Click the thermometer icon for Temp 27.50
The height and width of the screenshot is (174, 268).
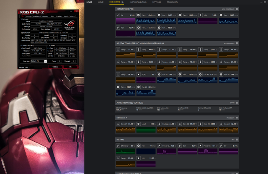[118, 49]
